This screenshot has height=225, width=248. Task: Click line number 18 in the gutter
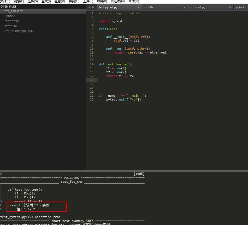(92, 80)
